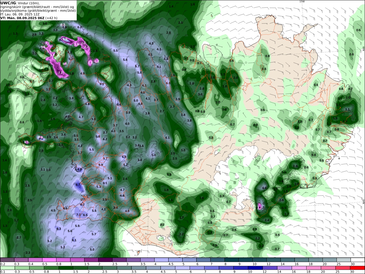The height and width of the screenshot is (274, 365).
Task: Pick the dark green swatch between 1 and 1.5 in the bottom legend
Action: [x=66, y=268]
